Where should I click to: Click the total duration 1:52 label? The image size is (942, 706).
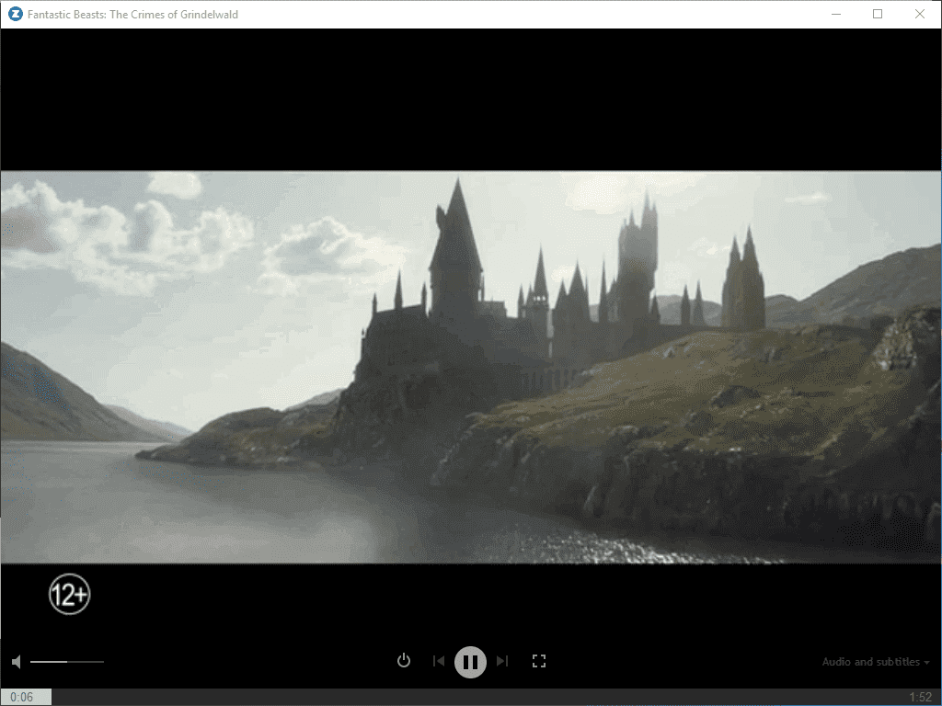[920, 697]
